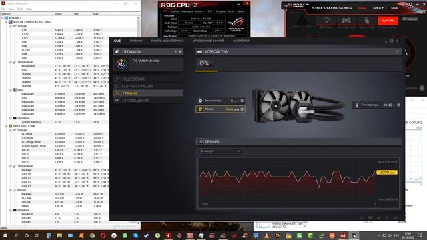Image resolution: width=427 pixels, height=240 pixels.
Task: Open МГНОВЕННЫЙ ЭФФЕКТ tab in iCUE
Action: tap(208, 41)
